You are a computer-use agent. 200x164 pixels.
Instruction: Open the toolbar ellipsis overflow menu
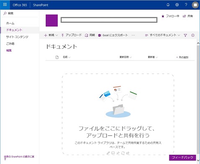pos(133,35)
